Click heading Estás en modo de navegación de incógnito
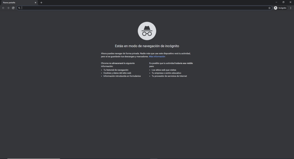294x159 pixels. (147, 46)
